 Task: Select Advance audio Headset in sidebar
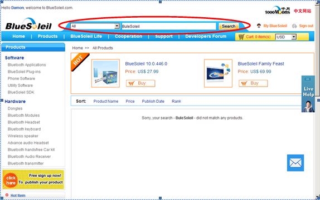[28, 143]
